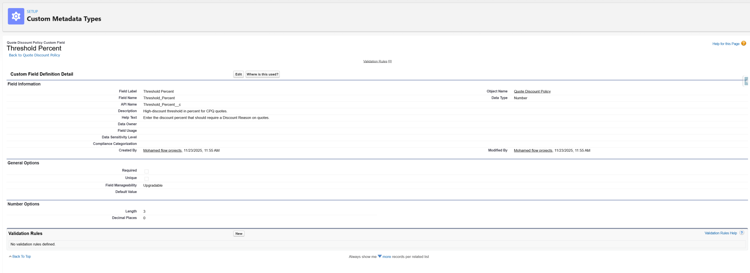
Task: Click the Data Type value Number
Action: point(520,98)
